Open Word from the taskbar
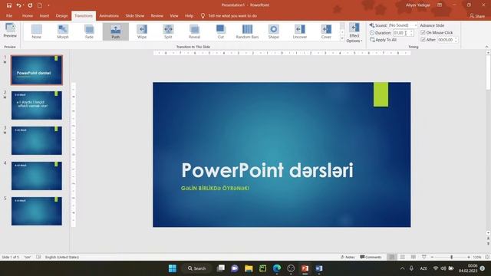This screenshot has width=491, height=276. [319, 268]
